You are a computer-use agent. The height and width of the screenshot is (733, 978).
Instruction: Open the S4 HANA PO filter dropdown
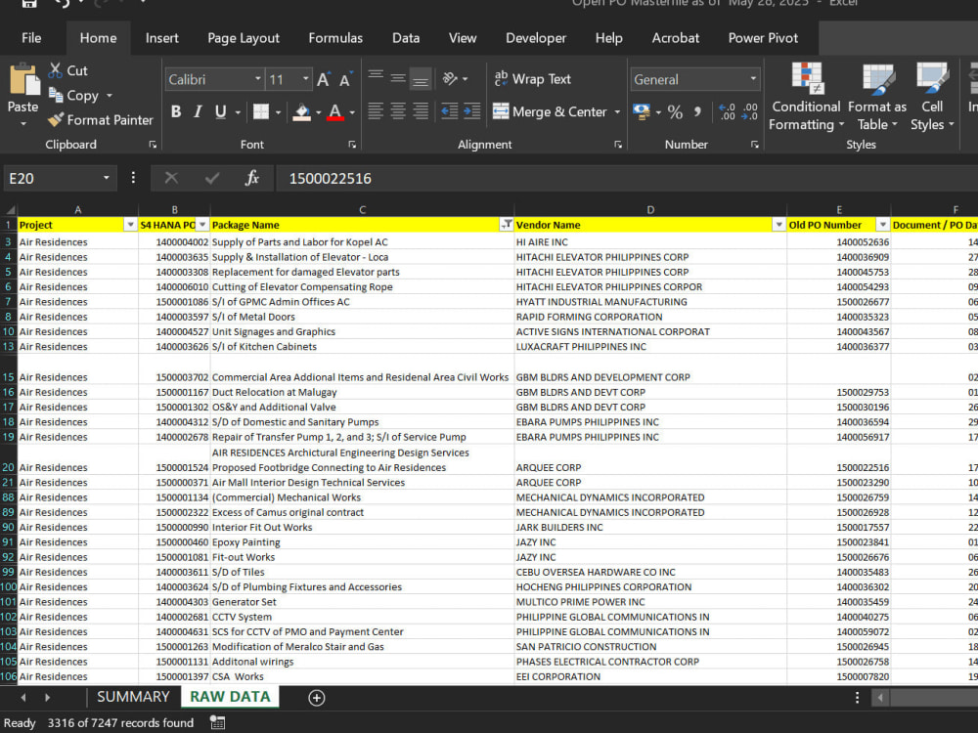point(202,225)
